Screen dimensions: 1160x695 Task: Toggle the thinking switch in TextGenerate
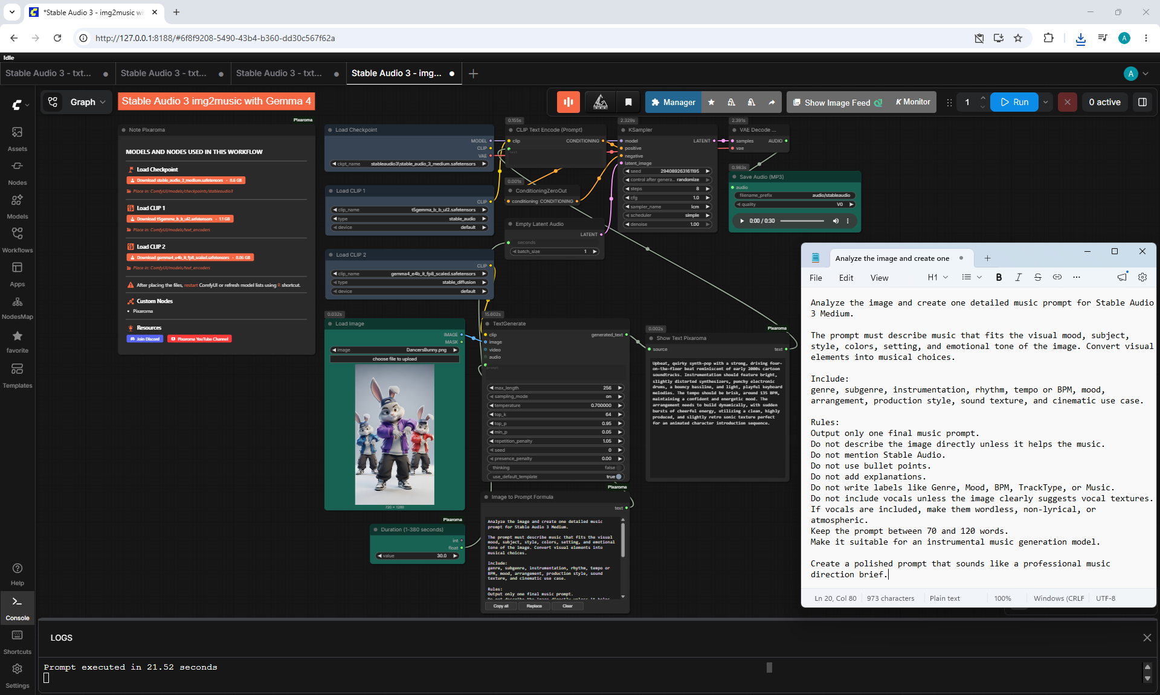click(619, 468)
